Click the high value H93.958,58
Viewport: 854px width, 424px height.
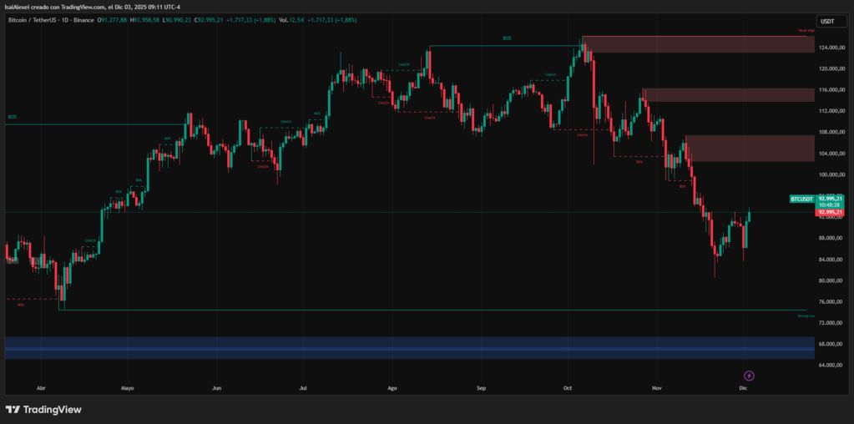click(x=144, y=20)
